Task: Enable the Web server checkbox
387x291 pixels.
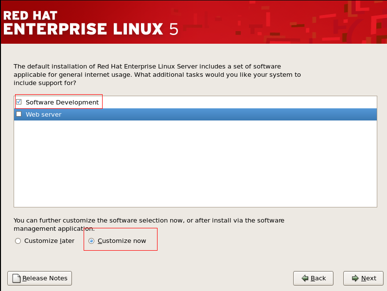Action: tap(19, 114)
